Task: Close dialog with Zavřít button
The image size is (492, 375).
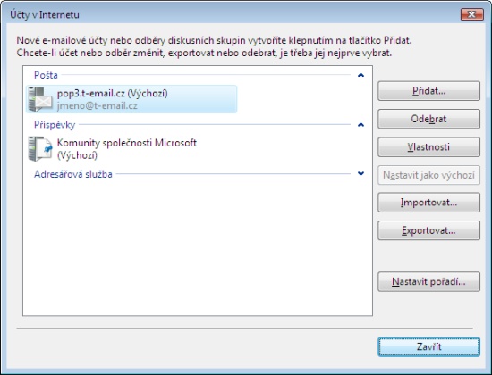Action: [x=428, y=346]
